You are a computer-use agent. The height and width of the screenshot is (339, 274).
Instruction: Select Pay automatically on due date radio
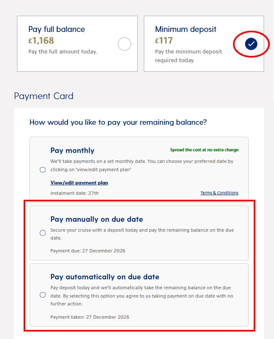[43, 295]
